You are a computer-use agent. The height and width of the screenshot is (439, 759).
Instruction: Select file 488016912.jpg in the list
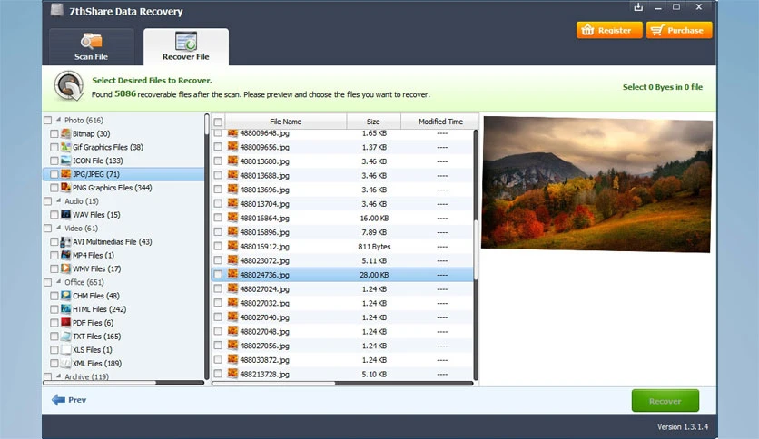[342, 246]
